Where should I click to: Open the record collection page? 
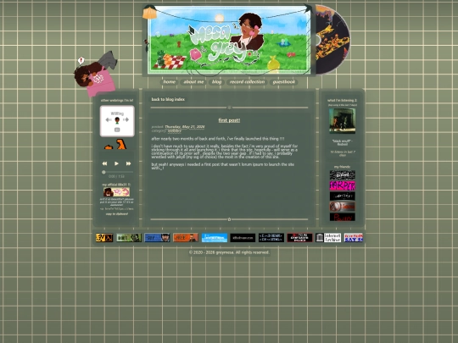click(x=247, y=82)
